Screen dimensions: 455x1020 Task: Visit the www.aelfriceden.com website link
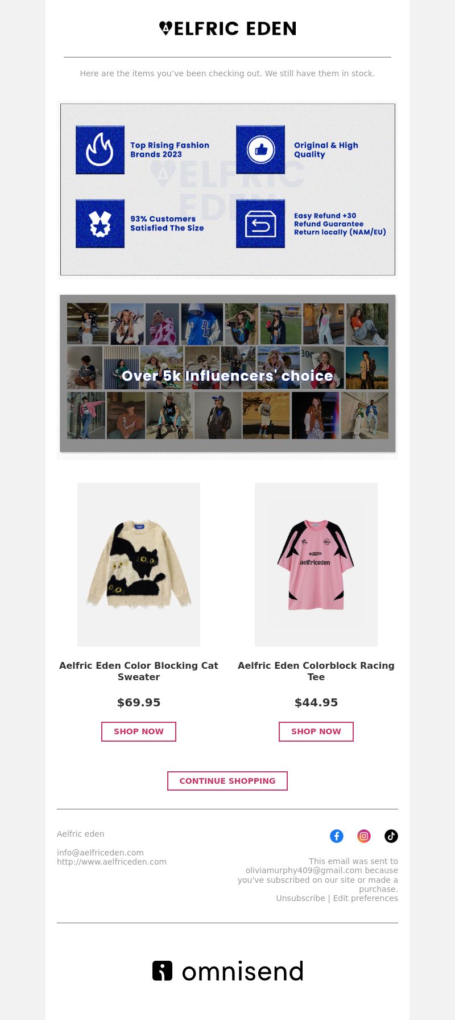(x=111, y=862)
